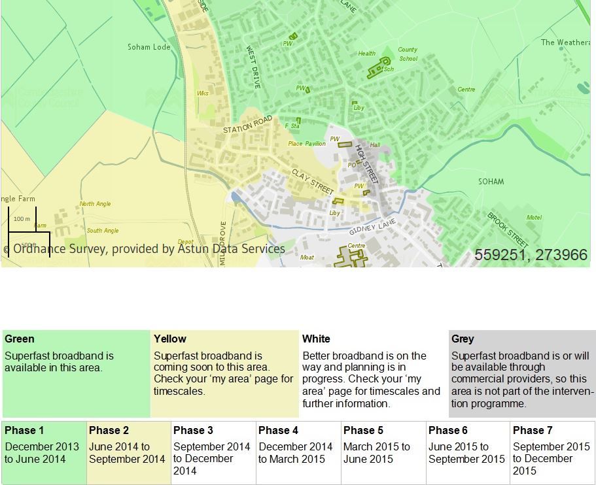Click the Soham Lode map label
The height and width of the screenshot is (485, 596).
149,47
